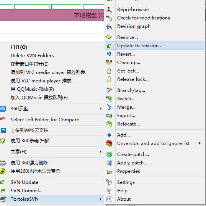The height and width of the screenshot is (206, 206).
Task: Click the Resolve warning checkmark icon
Action: (109, 37)
